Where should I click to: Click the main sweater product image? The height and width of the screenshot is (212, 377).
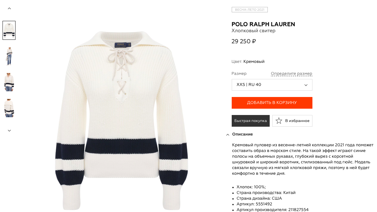(122, 120)
